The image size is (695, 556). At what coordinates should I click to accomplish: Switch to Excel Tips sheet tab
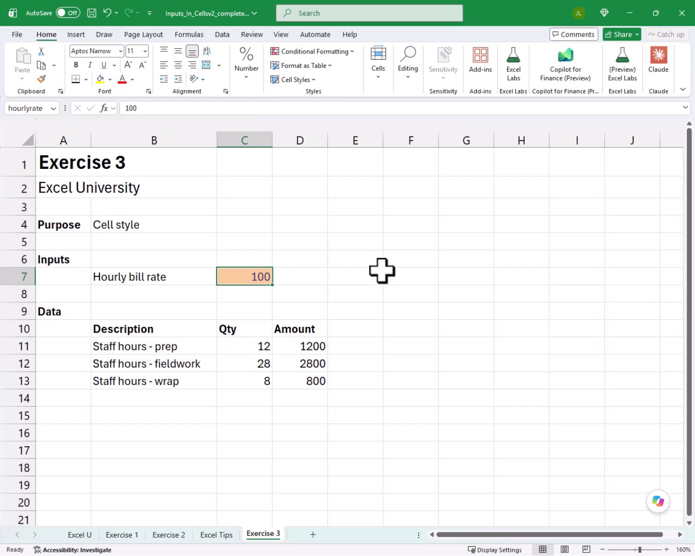(216, 535)
